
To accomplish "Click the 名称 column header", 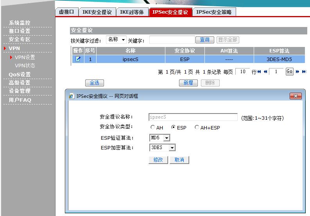I will coord(131,51).
